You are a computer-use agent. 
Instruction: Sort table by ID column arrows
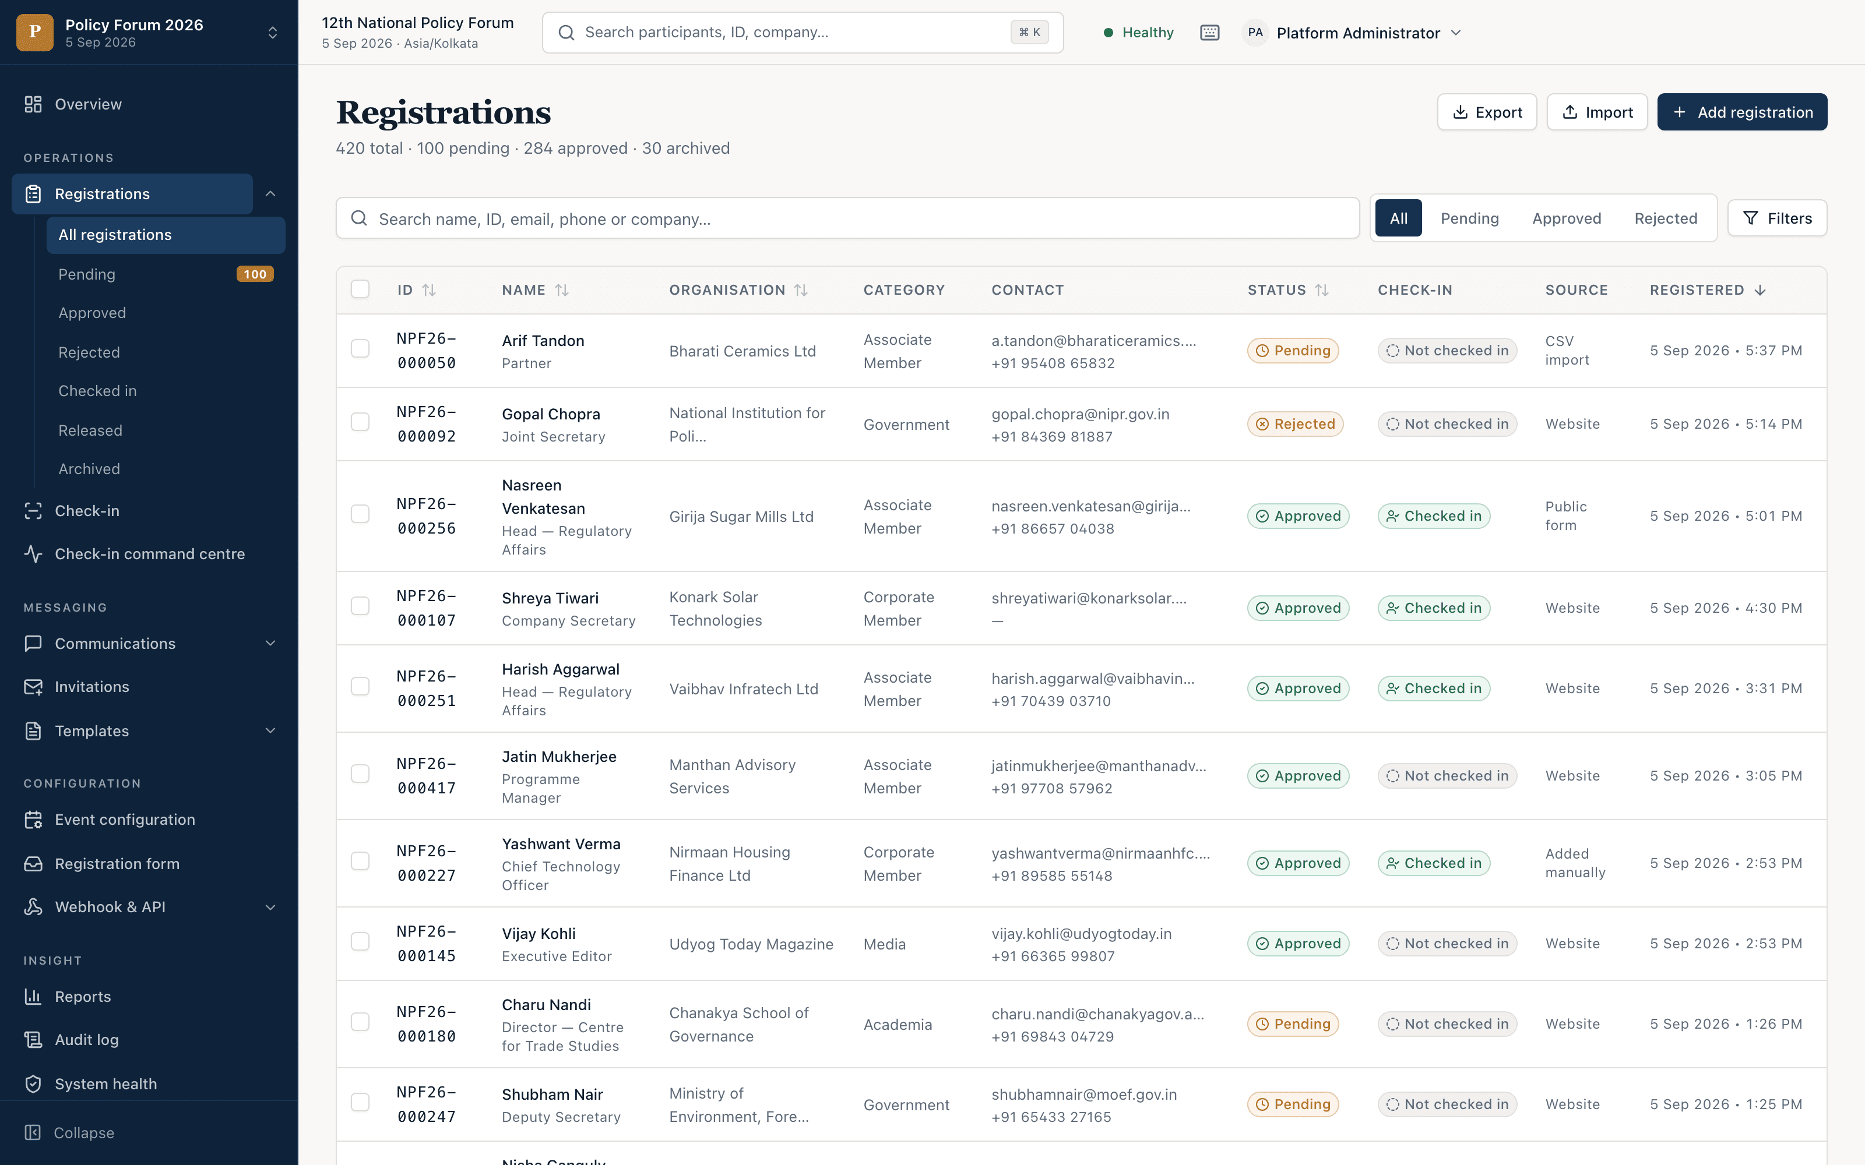[x=430, y=291]
